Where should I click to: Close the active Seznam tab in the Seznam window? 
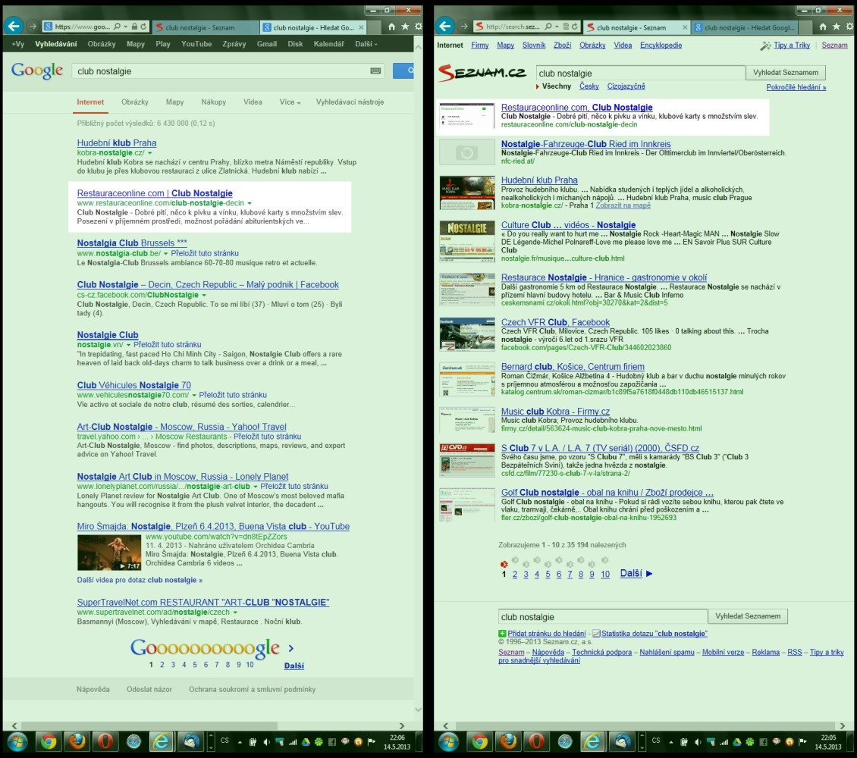pos(686,27)
